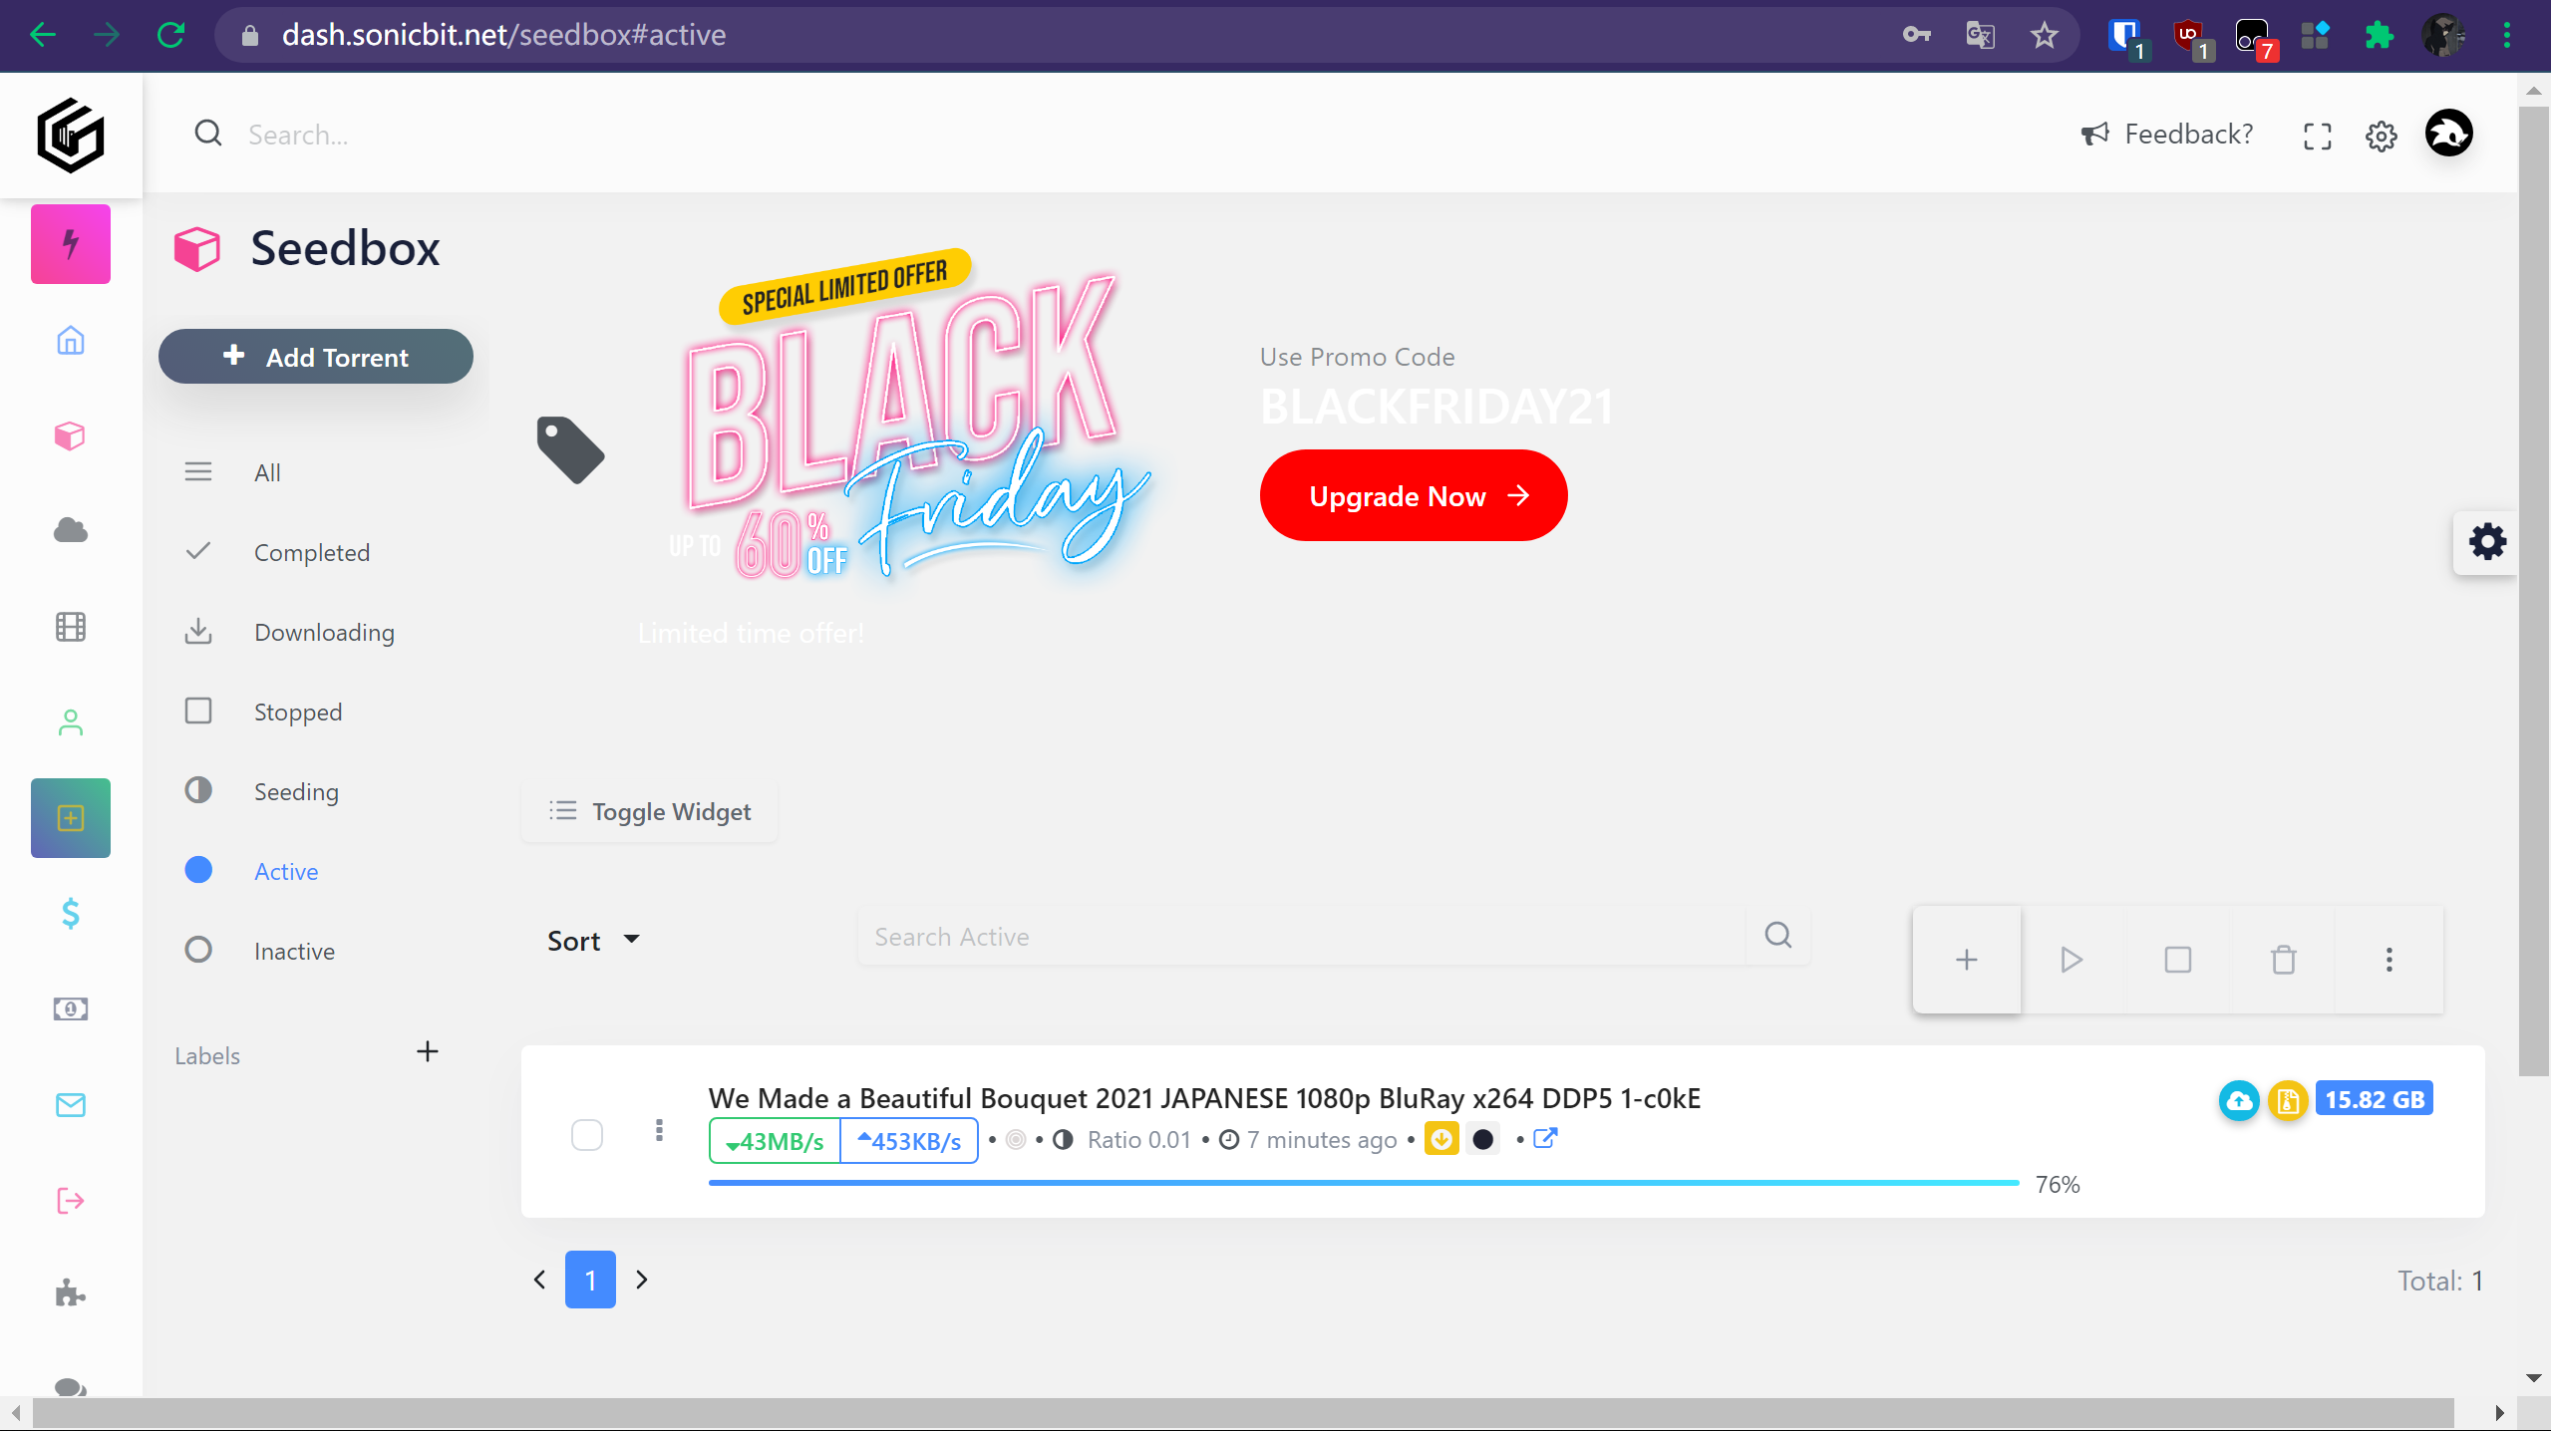The height and width of the screenshot is (1431, 2551).
Task: Check the torrent row checkbox
Action: click(x=587, y=1133)
